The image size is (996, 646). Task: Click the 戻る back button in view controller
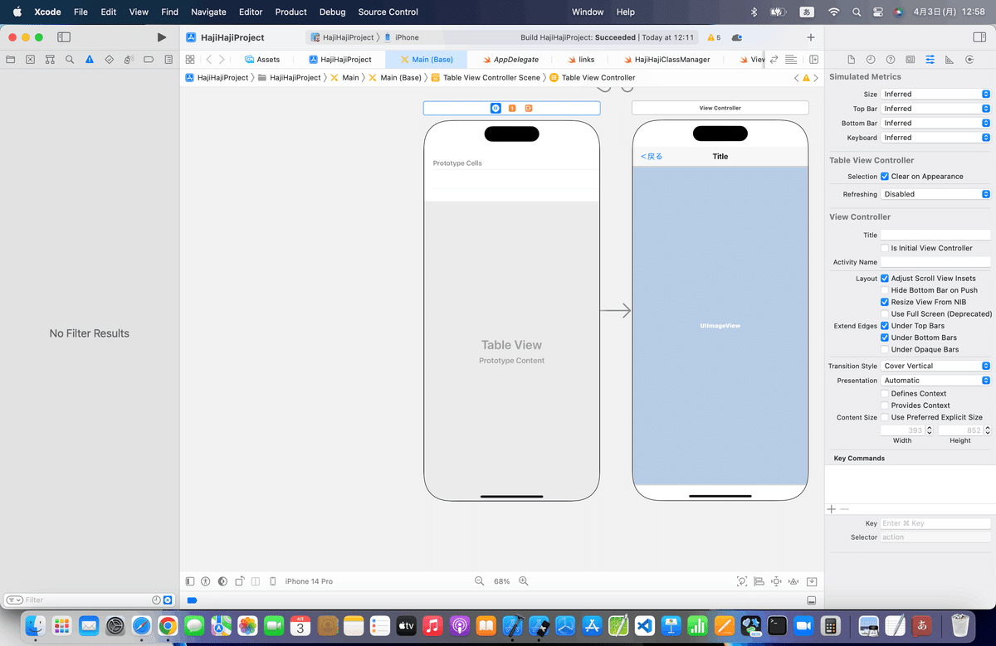652,156
